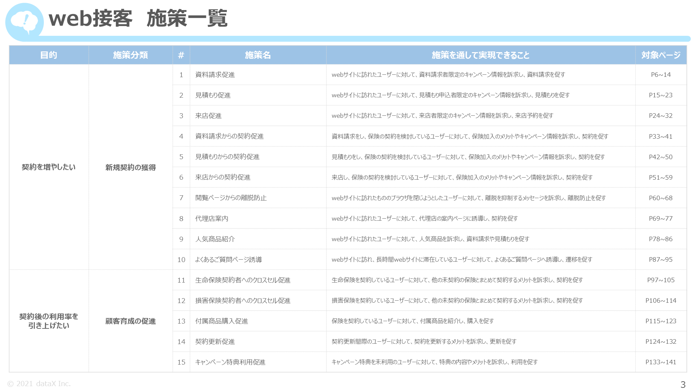Screen dimensions: 696x391
Task: Click policy name '来店からの契約促進'
Action: [223, 177]
